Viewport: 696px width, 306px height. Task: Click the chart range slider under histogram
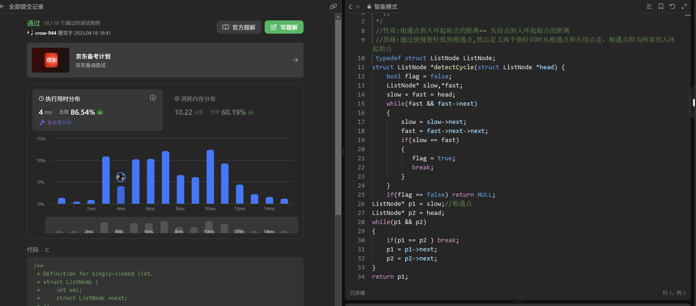click(171, 225)
